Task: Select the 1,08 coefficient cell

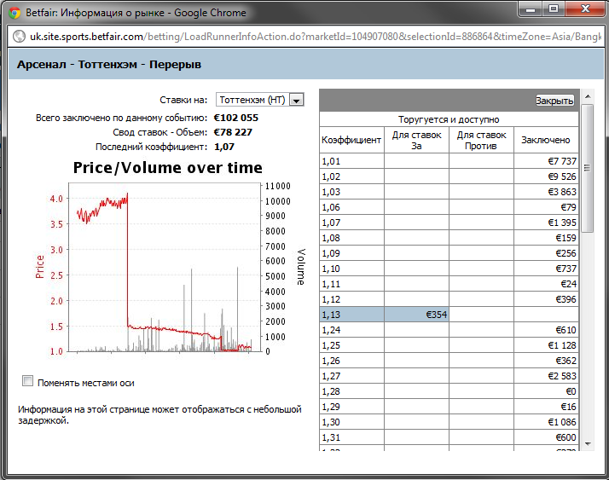Action: [x=352, y=238]
